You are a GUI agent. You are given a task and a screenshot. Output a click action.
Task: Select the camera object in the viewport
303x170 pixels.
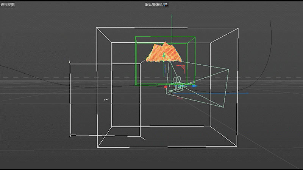pos(177,84)
